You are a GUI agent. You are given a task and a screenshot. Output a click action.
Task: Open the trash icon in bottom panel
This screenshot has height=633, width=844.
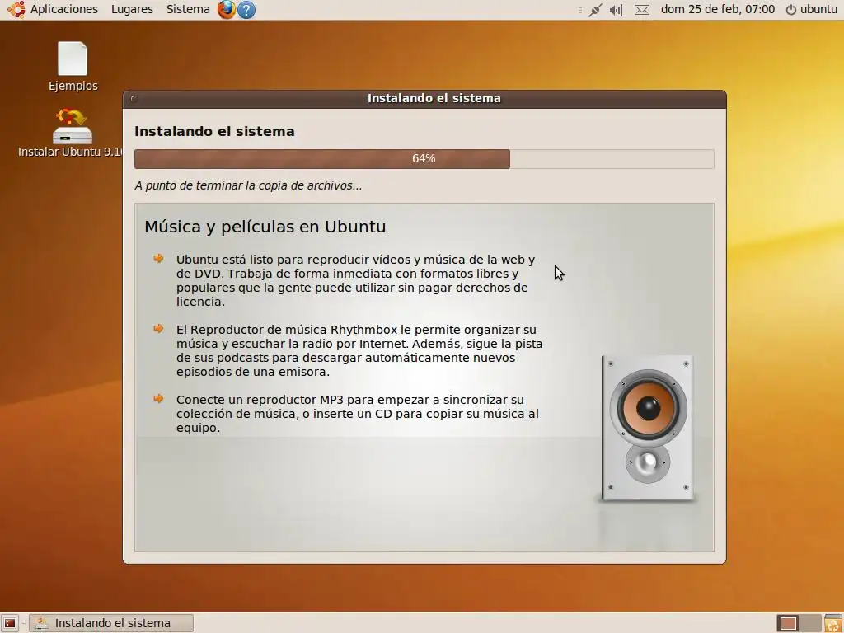832,623
